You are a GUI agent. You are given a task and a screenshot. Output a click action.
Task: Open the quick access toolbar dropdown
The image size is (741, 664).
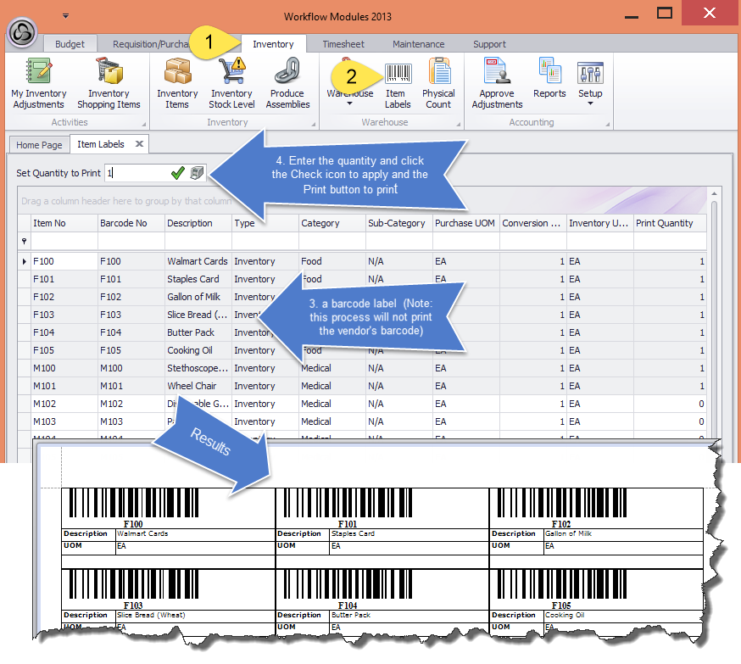(x=65, y=15)
